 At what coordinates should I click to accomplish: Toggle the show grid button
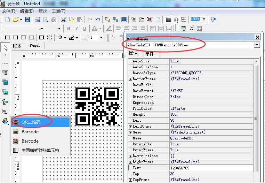click(168, 20)
